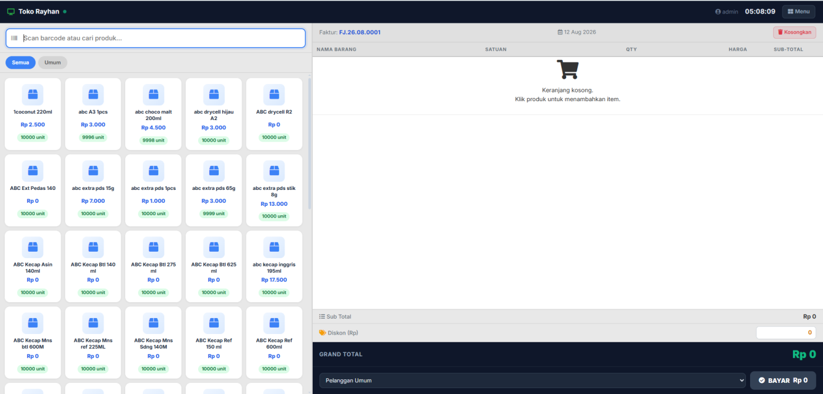Click the Sub Total list icon
Image resolution: width=823 pixels, height=394 pixels.
322,316
